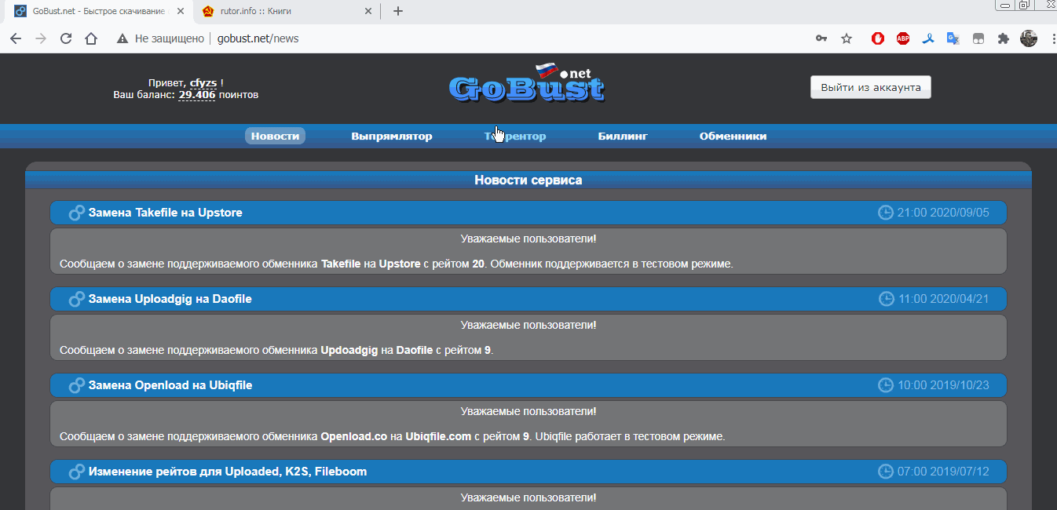Click the balance value 29.406
1057x510 pixels.
197,95
